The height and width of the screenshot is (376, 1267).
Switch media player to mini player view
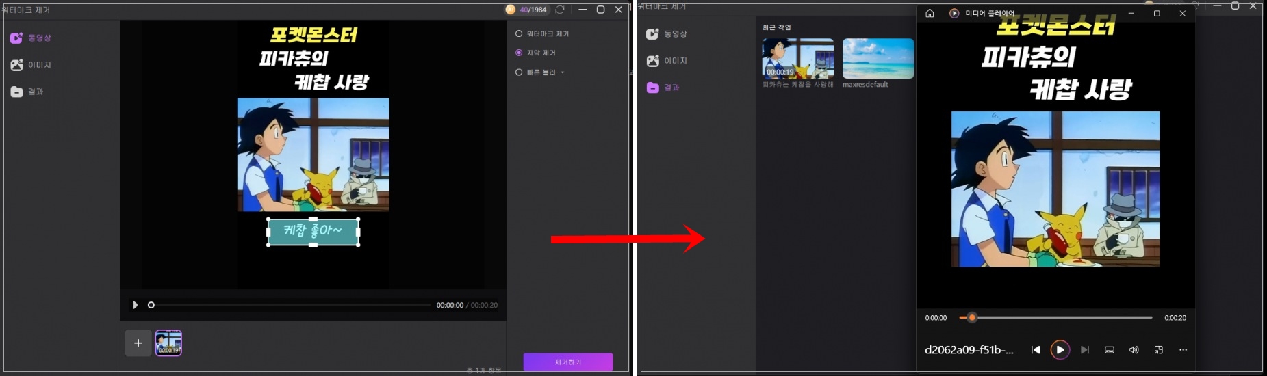point(1159,350)
